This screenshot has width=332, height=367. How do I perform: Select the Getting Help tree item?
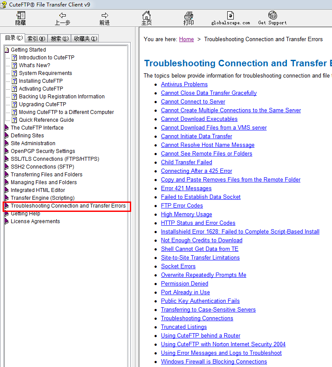tap(26, 214)
